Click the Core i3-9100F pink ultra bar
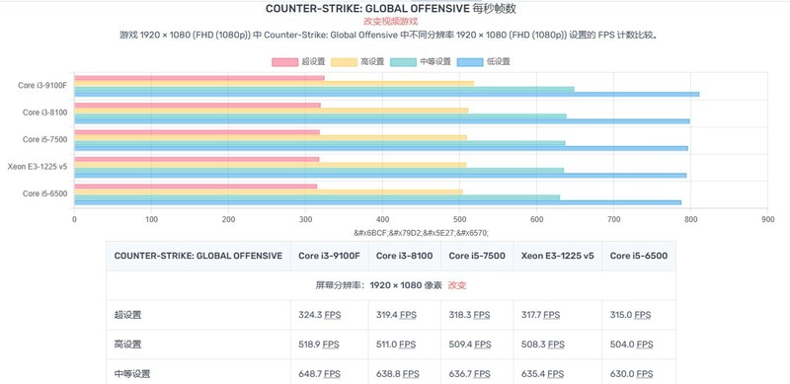The height and width of the screenshot is (384, 790). point(199,78)
